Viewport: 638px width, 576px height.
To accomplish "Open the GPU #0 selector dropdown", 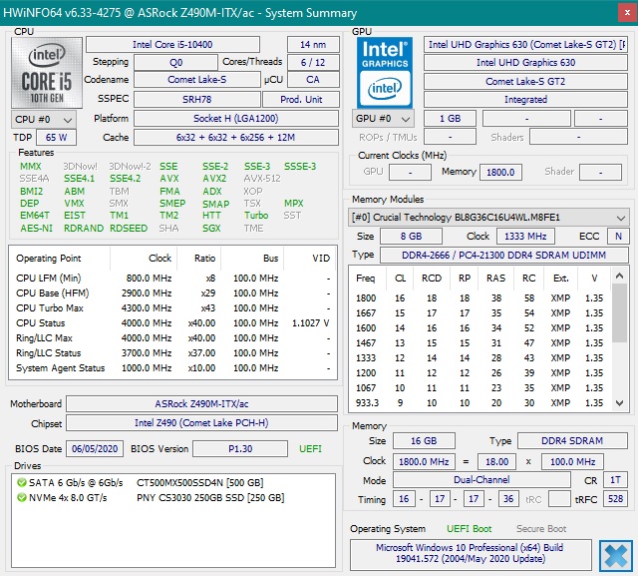I will (385, 119).
